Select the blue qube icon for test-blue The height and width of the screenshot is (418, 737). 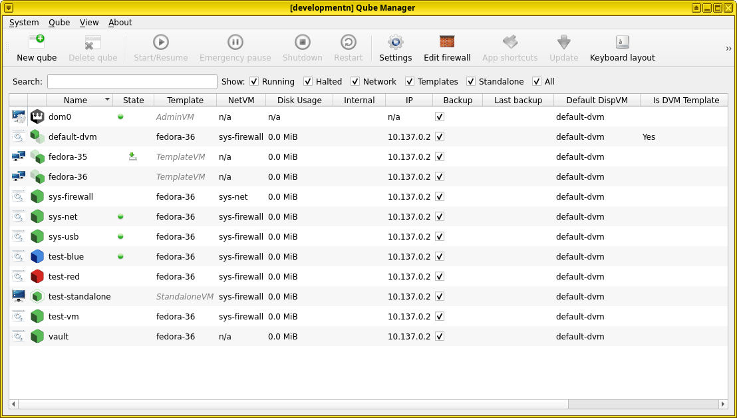[37, 256]
